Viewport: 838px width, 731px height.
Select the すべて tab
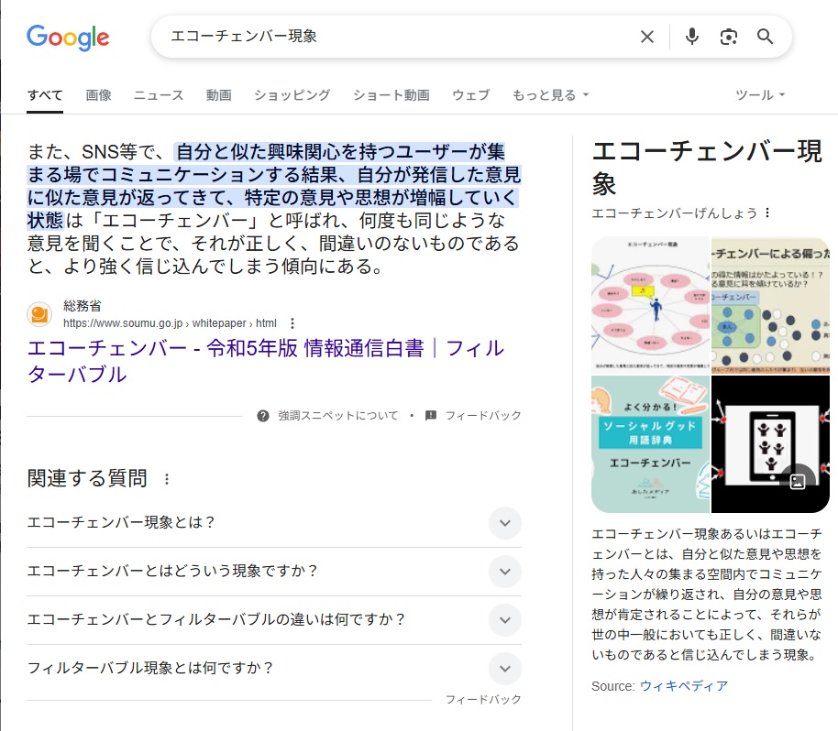point(45,95)
